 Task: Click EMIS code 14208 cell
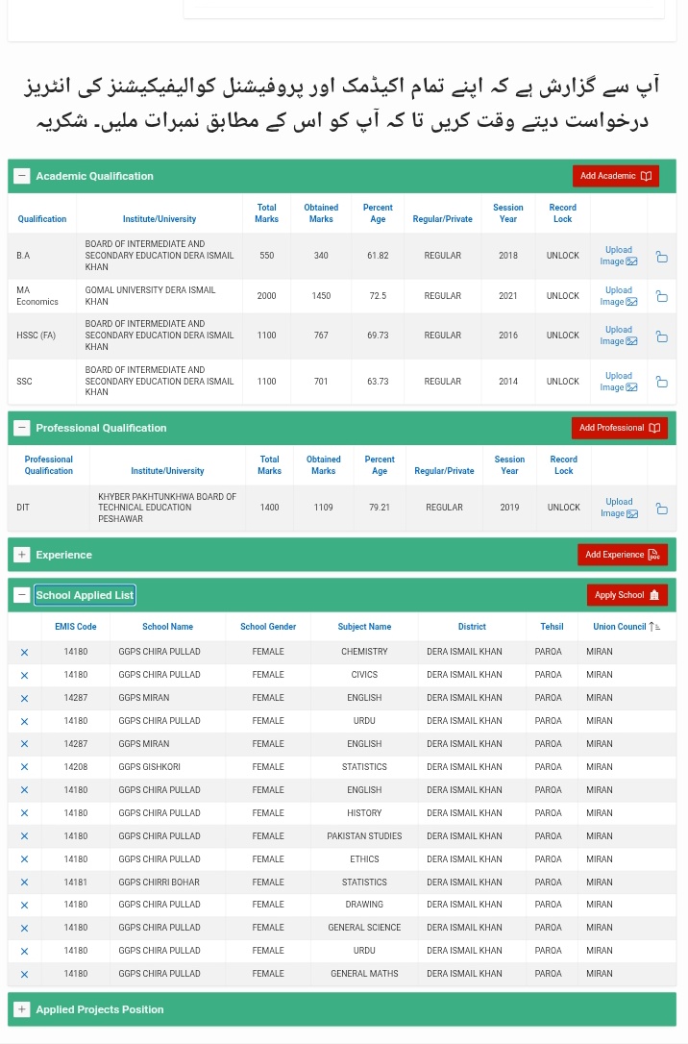(76, 767)
